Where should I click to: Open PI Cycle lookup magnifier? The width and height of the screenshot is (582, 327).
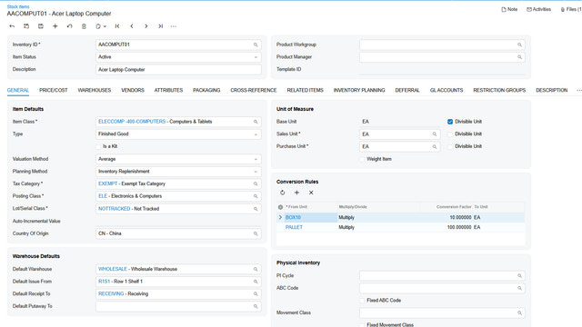click(x=519, y=276)
